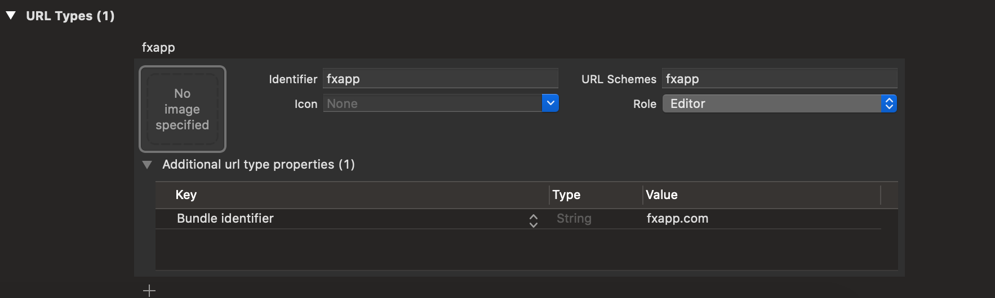Open the Role popup showing Editor

coord(780,103)
